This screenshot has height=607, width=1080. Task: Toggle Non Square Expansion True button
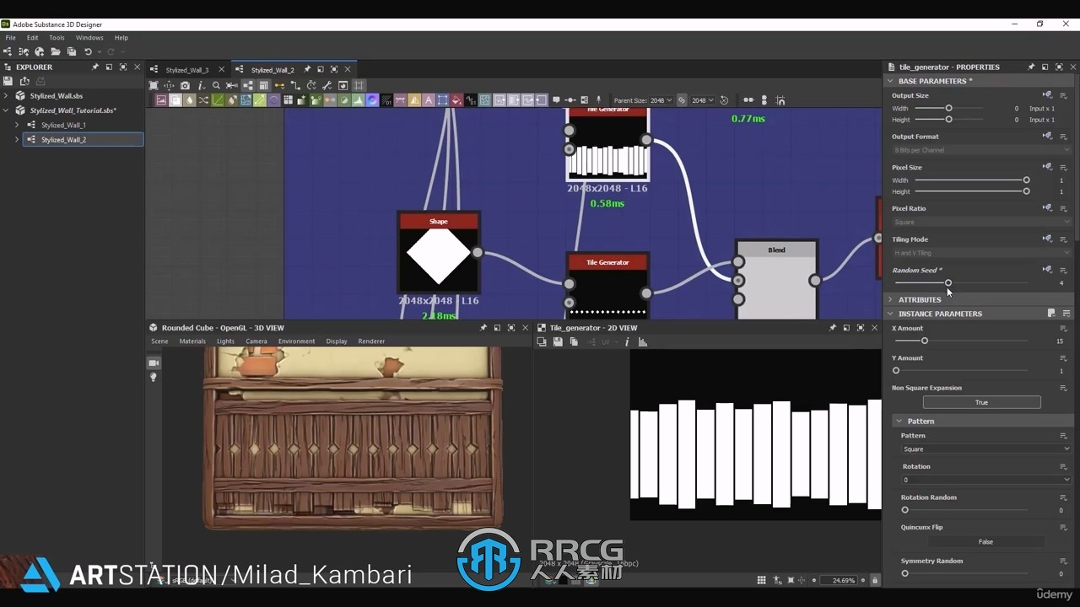tap(981, 402)
